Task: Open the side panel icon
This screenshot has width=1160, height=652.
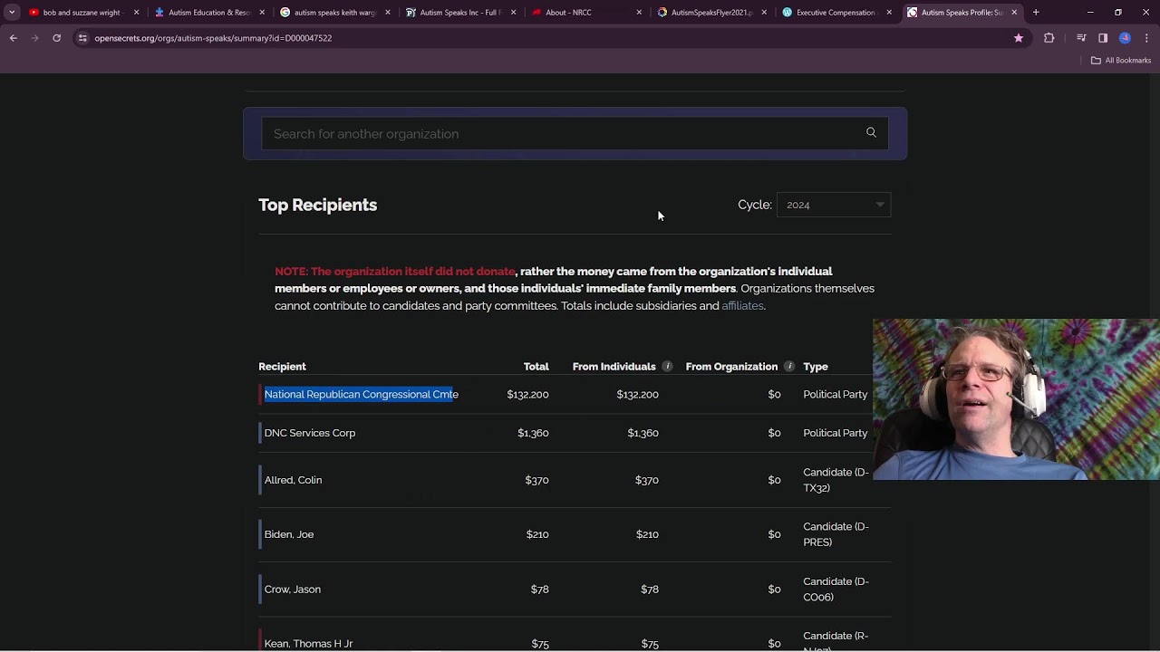Action: [1103, 38]
